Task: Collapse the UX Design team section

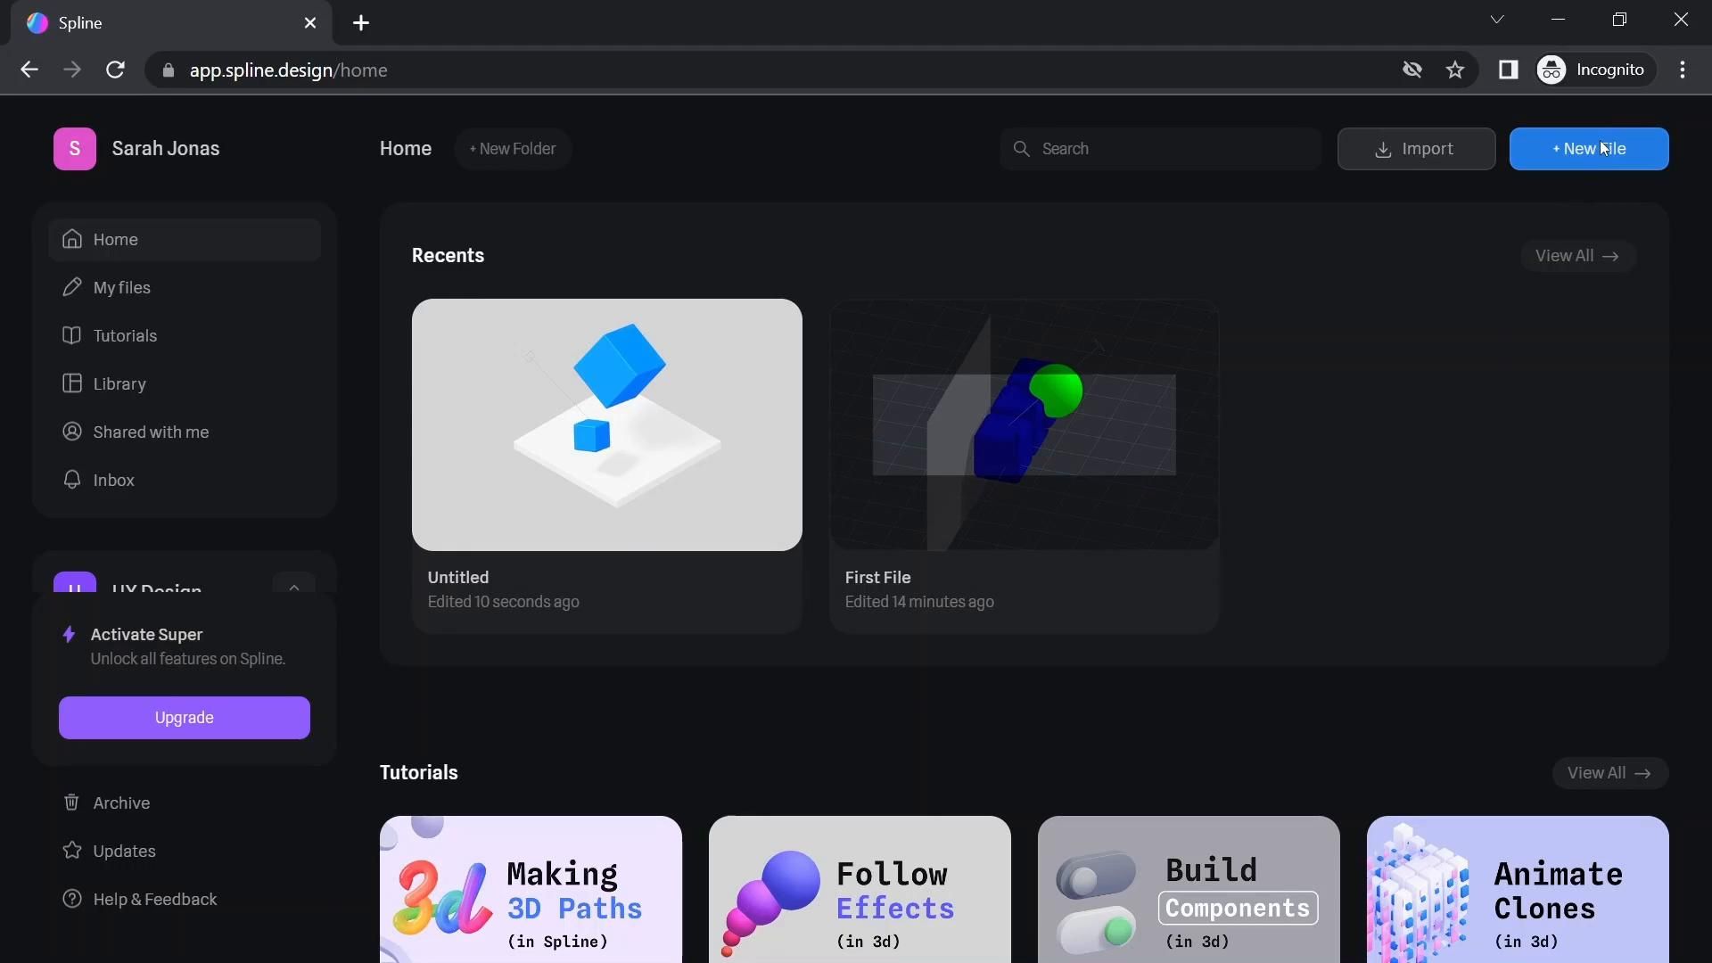Action: (x=294, y=586)
